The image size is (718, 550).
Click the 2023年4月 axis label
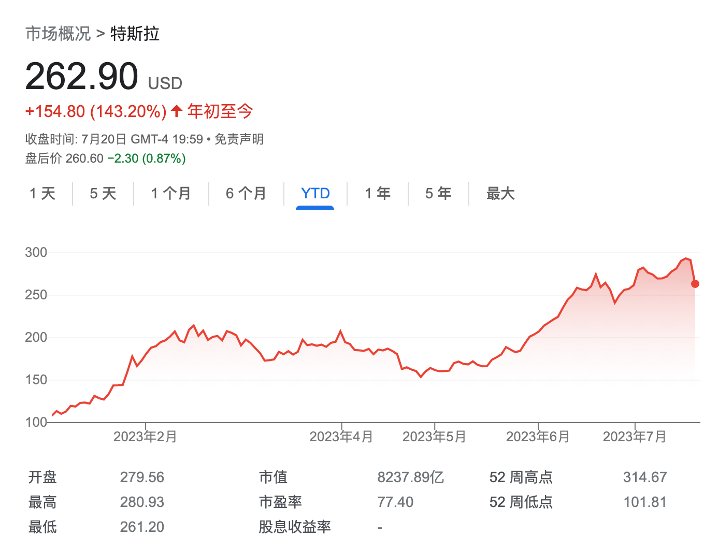[x=341, y=437]
